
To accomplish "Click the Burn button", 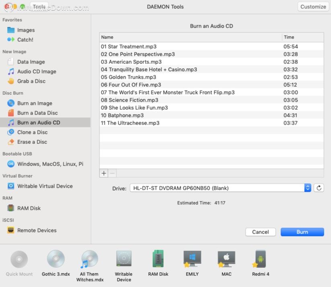I will click(302, 232).
